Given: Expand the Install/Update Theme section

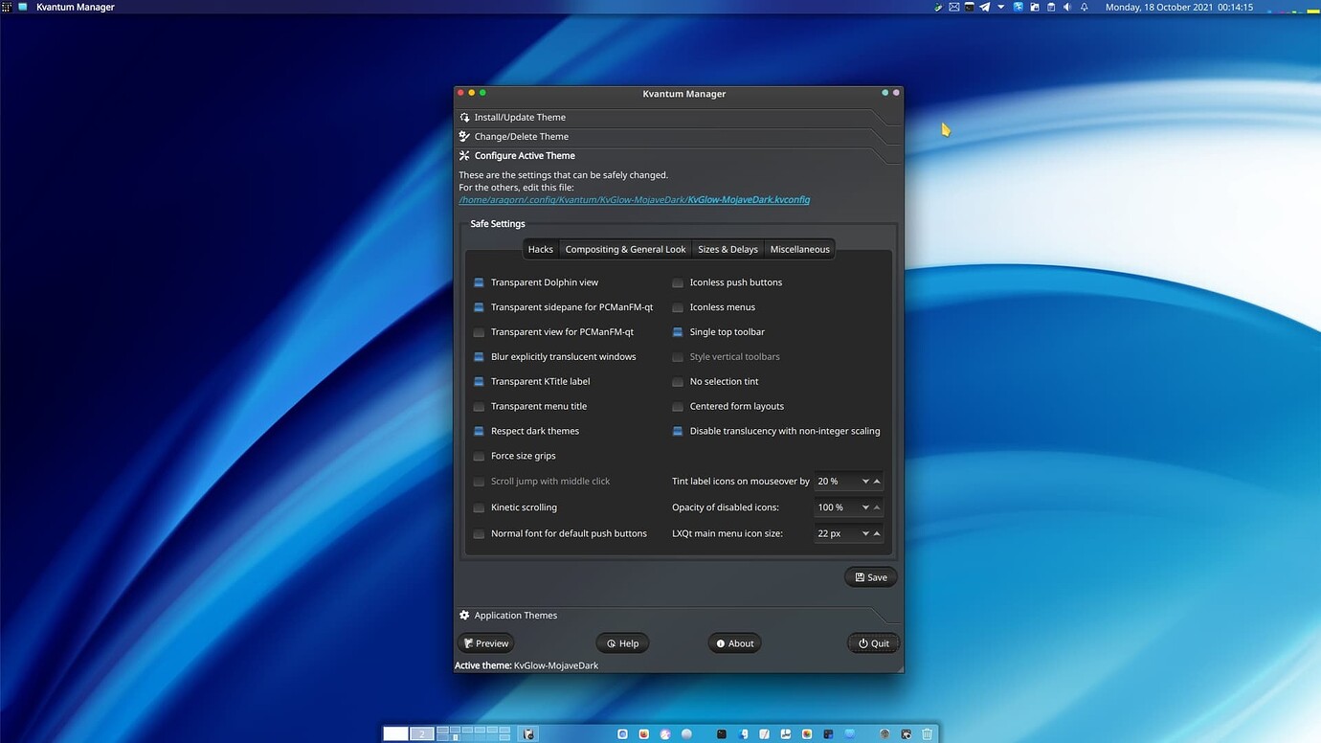Looking at the screenshot, I should (x=678, y=117).
